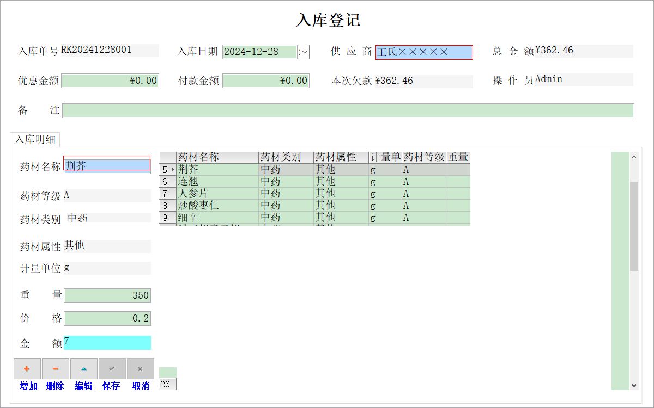
Task: Click the 付款金额 payment field
Action: click(266, 81)
